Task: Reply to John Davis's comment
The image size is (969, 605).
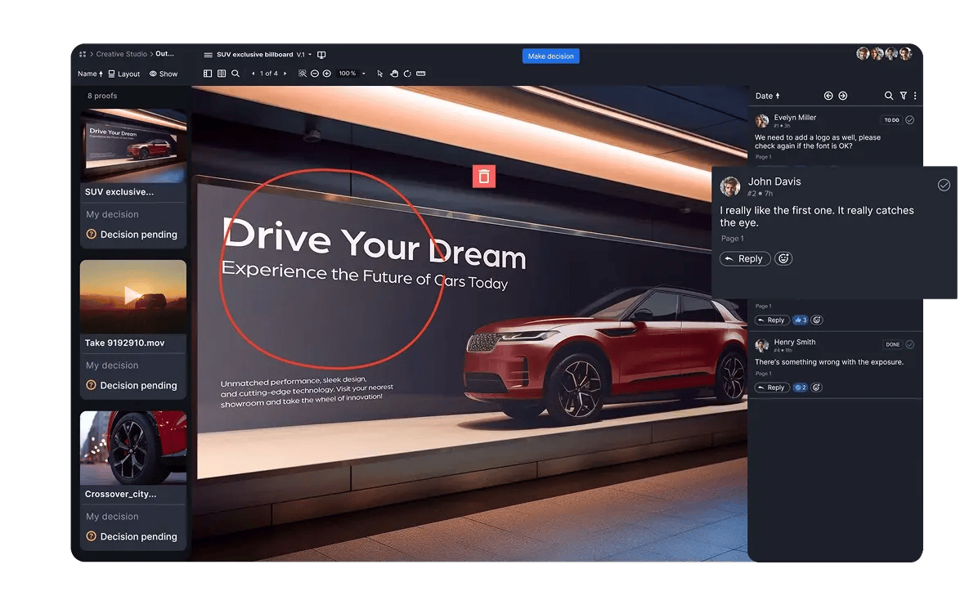Action: [744, 258]
